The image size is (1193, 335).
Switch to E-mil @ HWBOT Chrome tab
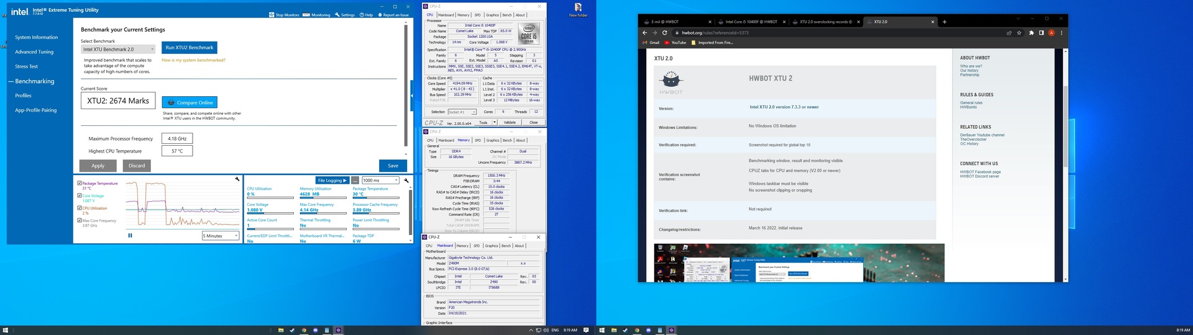click(677, 22)
